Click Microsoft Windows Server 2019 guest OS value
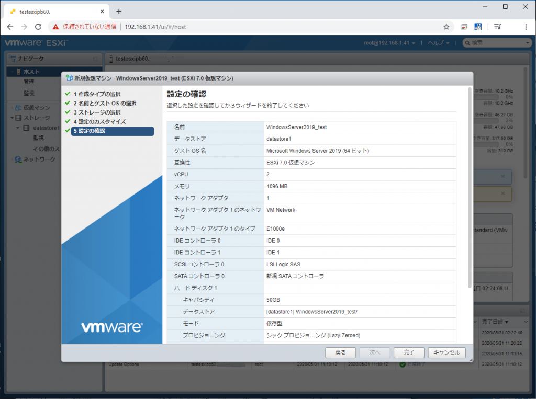 tap(318, 151)
